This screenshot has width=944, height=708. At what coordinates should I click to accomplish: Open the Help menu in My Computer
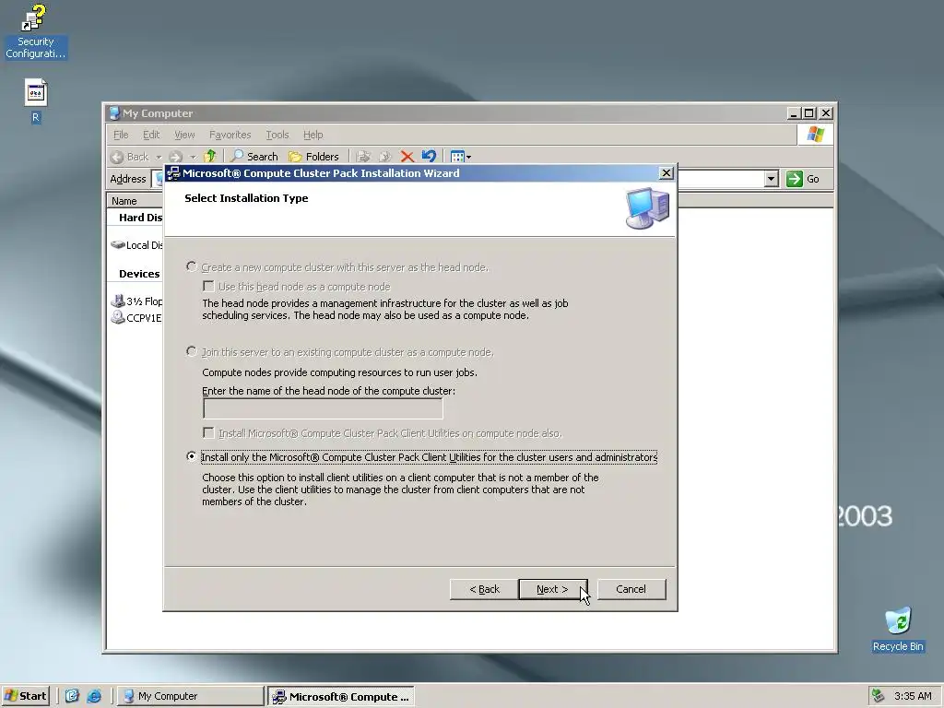pyautogui.click(x=313, y=135)
